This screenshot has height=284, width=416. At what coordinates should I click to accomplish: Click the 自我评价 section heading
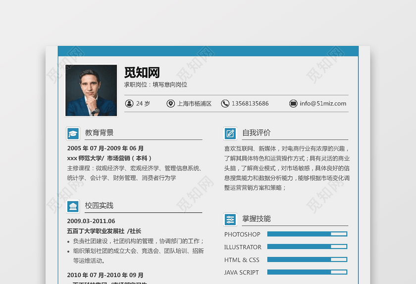coord(257,133)
